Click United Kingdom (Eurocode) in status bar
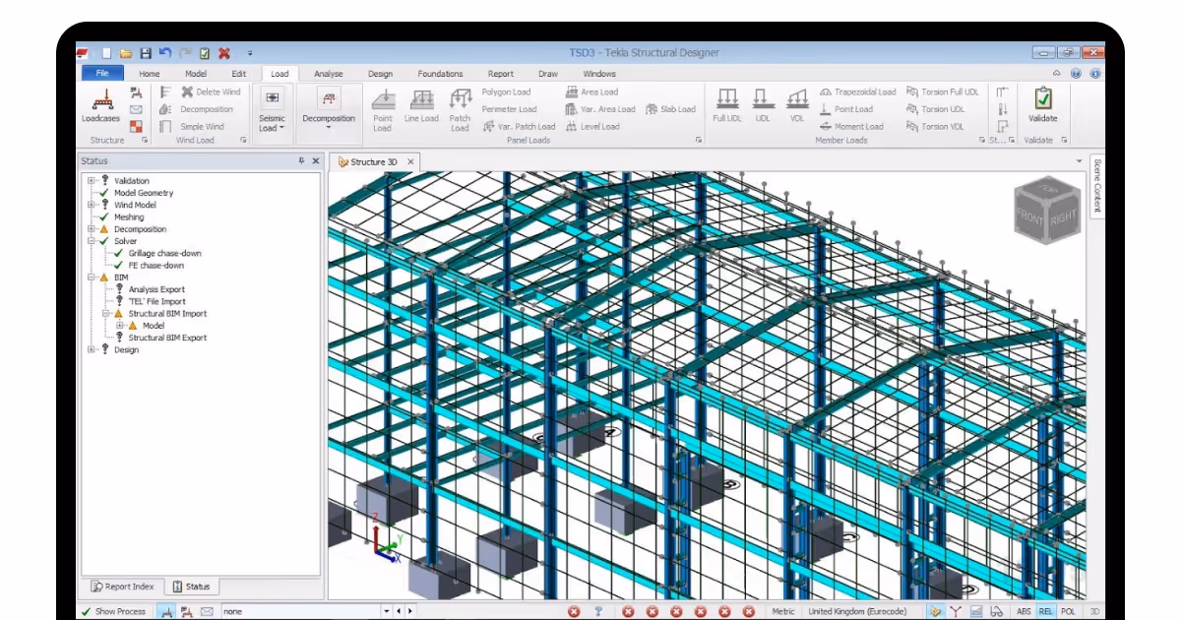 (x=856, y=611)
